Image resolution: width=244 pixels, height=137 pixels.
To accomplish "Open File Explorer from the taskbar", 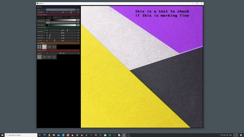I will coord(54,135).
